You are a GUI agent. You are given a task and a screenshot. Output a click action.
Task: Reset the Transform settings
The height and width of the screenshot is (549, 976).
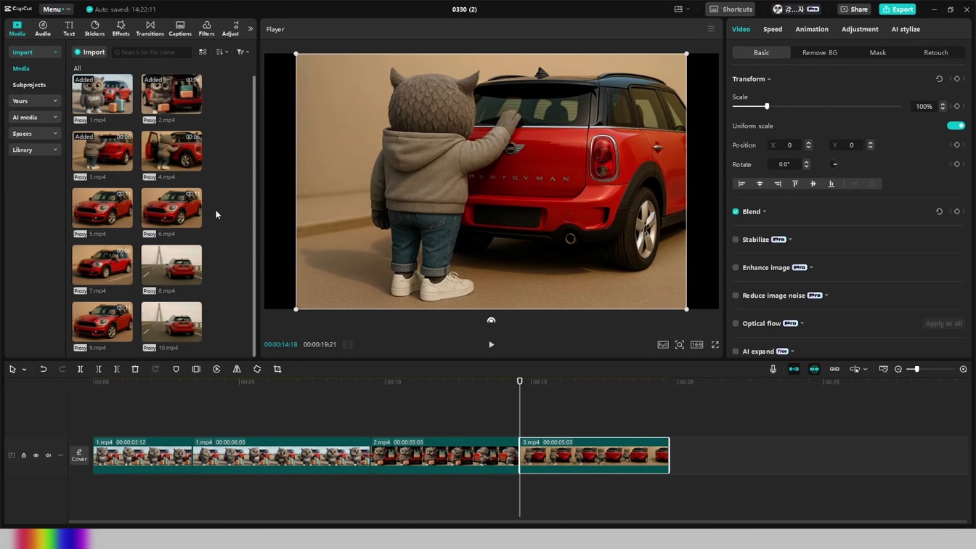(x=939, y=79)
